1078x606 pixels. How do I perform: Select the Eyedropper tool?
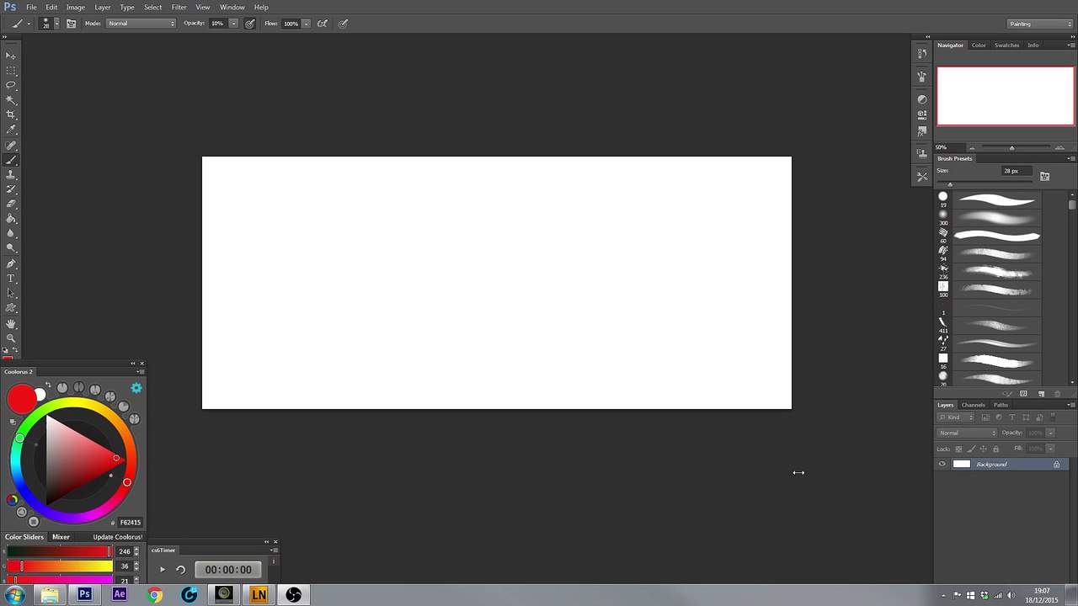point(11,130)
